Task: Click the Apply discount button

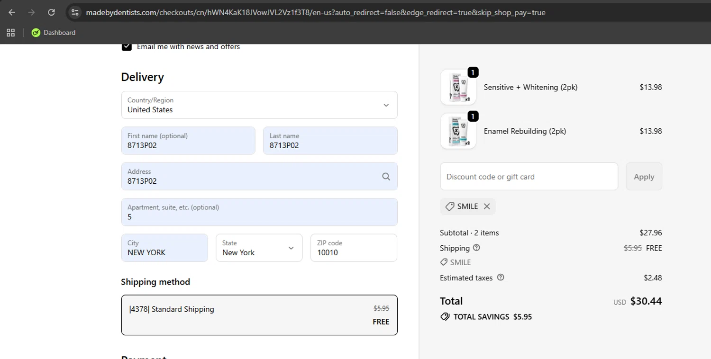Action: [x=644, y=177]
